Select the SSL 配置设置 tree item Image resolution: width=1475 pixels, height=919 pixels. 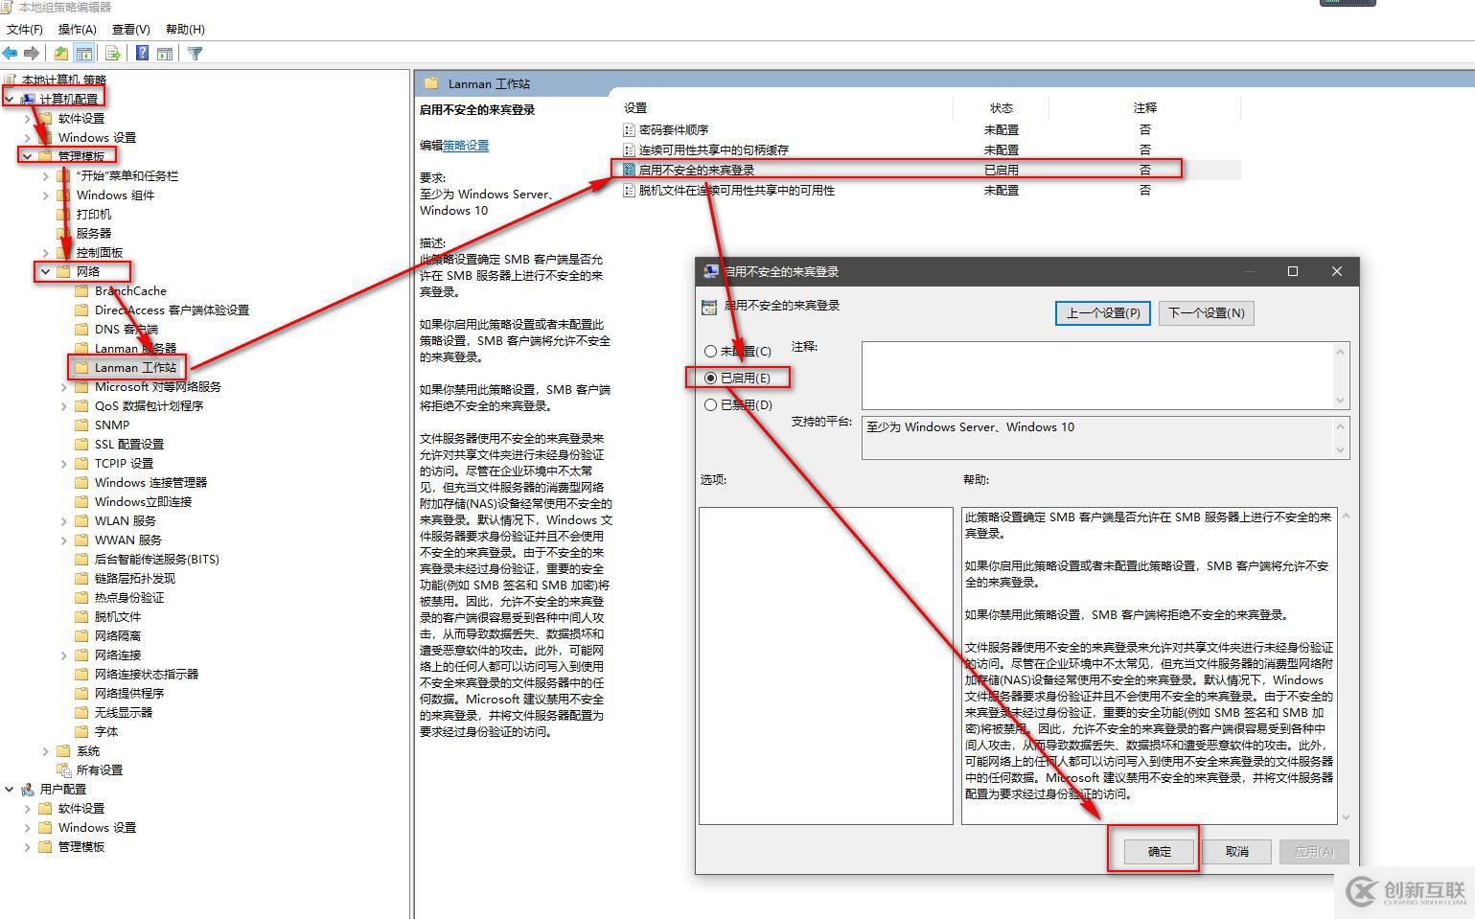(129, 444)
